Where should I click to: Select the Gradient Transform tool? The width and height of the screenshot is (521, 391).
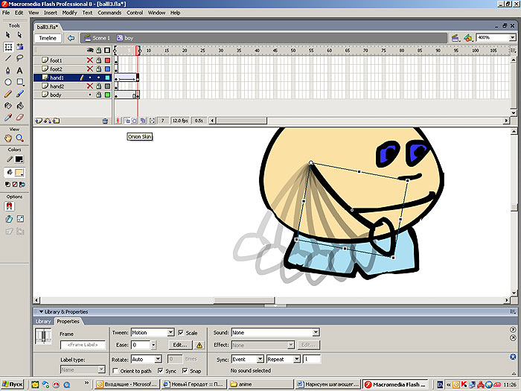point(20,47)
